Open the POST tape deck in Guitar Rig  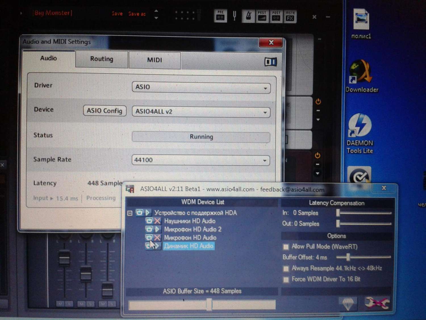pyautogui.click(x=276, y=16)
